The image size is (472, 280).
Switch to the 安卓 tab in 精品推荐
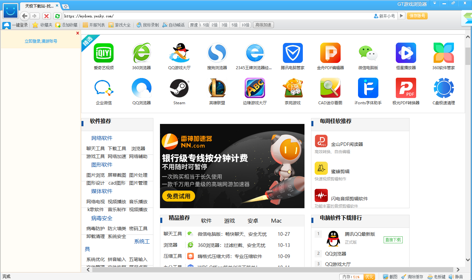(253, 221)
